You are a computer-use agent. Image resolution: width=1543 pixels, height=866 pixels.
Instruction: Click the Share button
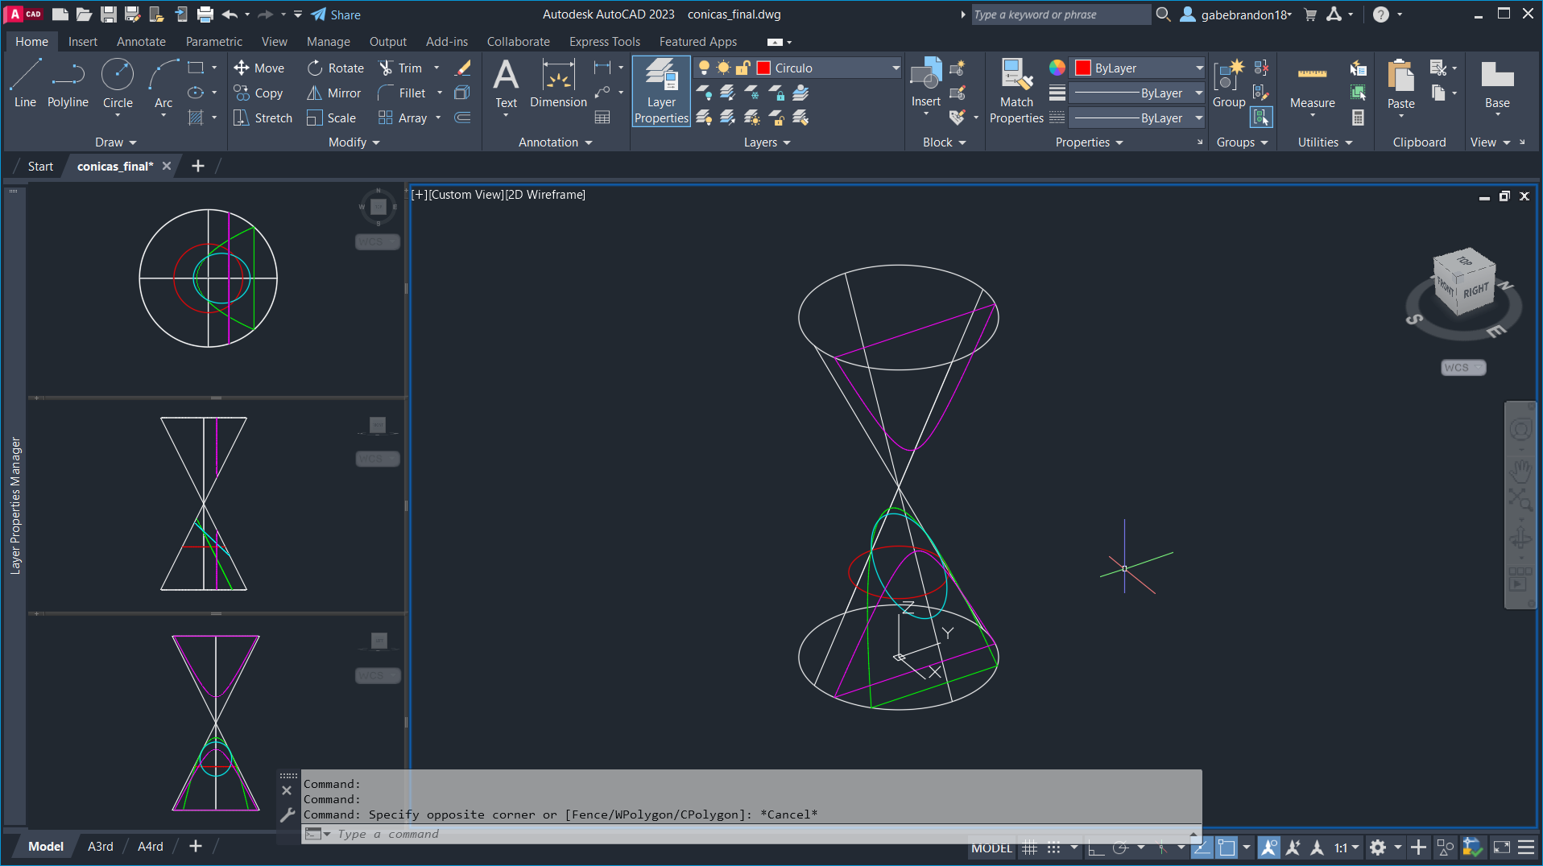(x=336, y=14)
